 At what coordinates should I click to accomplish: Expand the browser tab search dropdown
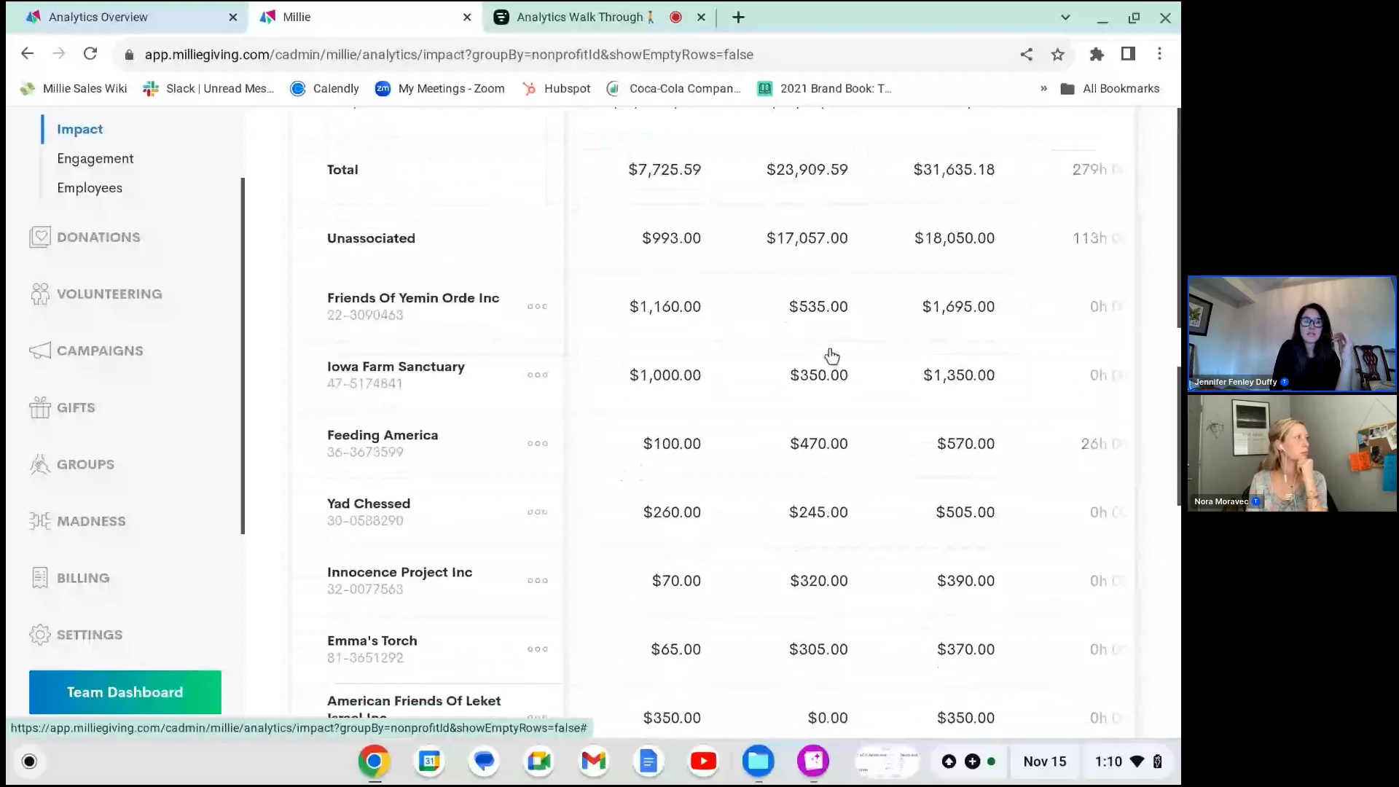(x=1065, y=17)
